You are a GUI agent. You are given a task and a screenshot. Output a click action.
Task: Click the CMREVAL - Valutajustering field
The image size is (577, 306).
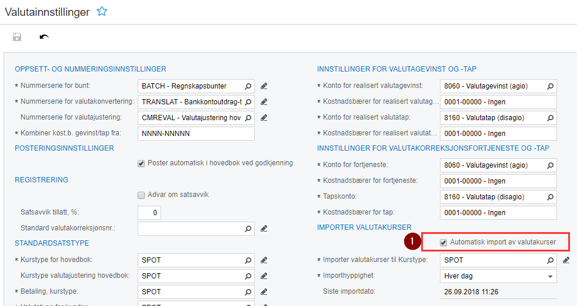[x=196, y=118]
